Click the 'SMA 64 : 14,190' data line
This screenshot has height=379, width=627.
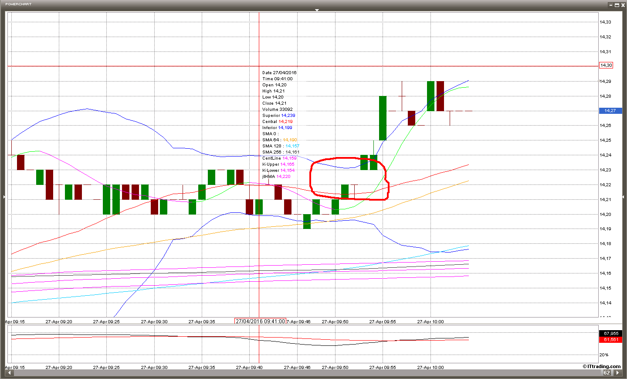280,140
